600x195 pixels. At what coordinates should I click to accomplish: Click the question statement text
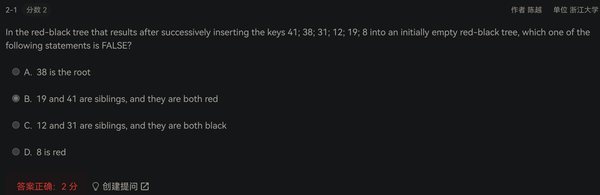tap(298, 39)
